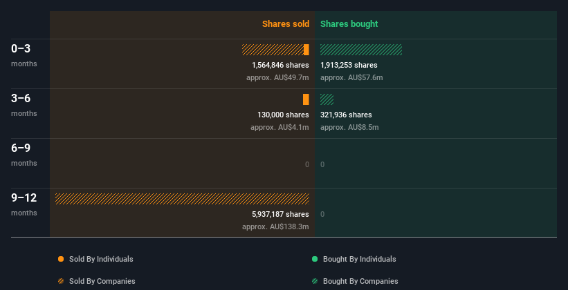Select the Shares bought column header
Viewport: 568px width, 290px height.
click(x=349, y=24)
